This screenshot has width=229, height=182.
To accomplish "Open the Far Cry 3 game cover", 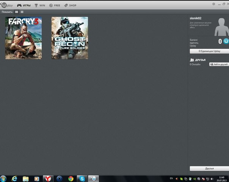I will coord(24,38).
